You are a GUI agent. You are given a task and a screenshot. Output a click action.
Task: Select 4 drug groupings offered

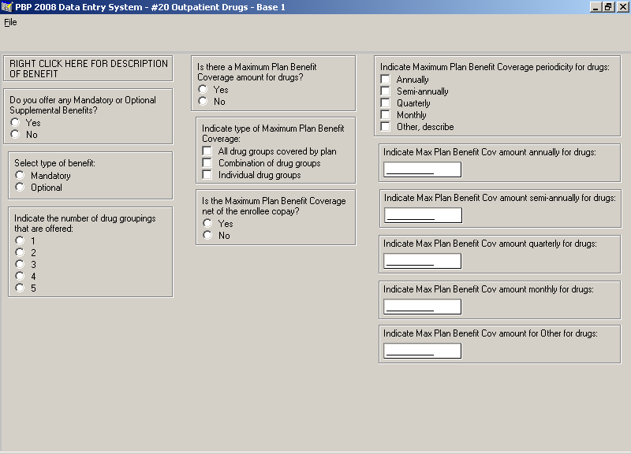tap(20, 276)
